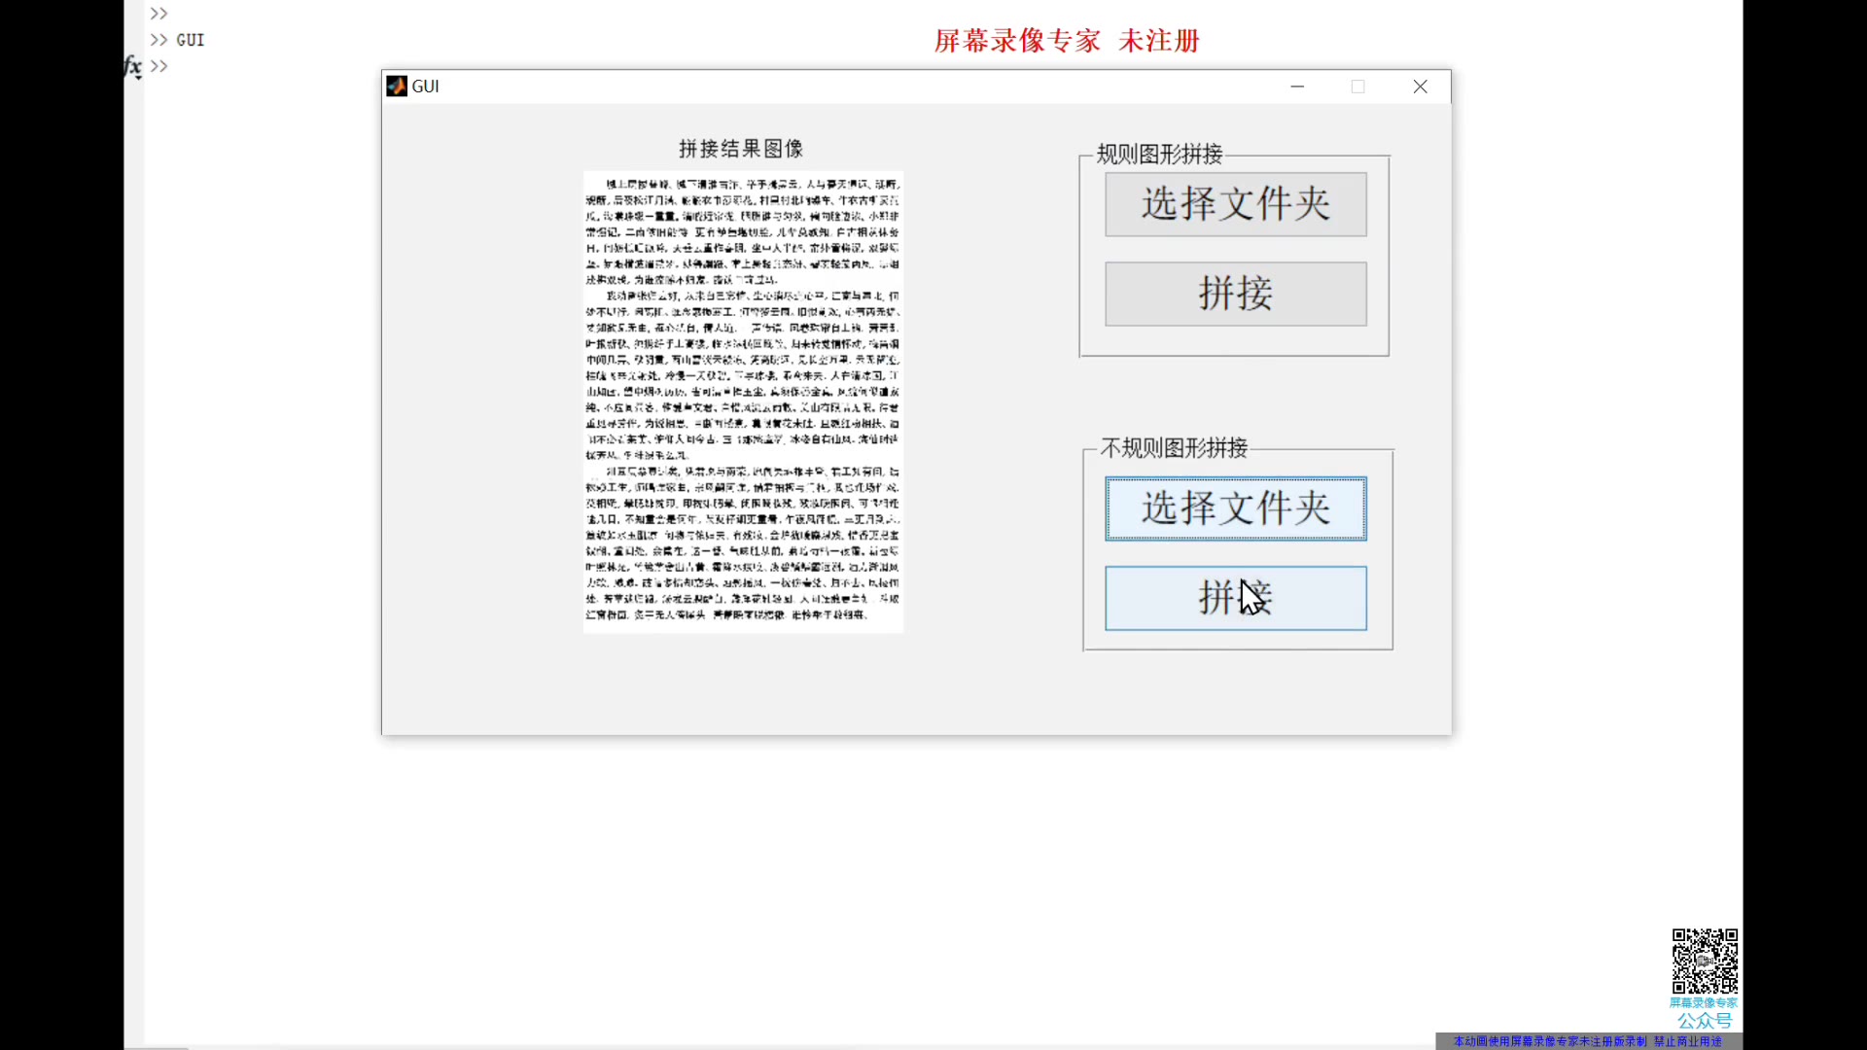The image size is (1867, 1050).
Task: Click 选择文件夹 under 不规则图形拼接
Action: (1235, 508)
